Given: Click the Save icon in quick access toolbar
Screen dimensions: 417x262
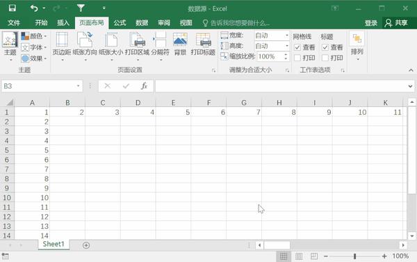Looking at the screenshot, I should (x=13, y=8).
